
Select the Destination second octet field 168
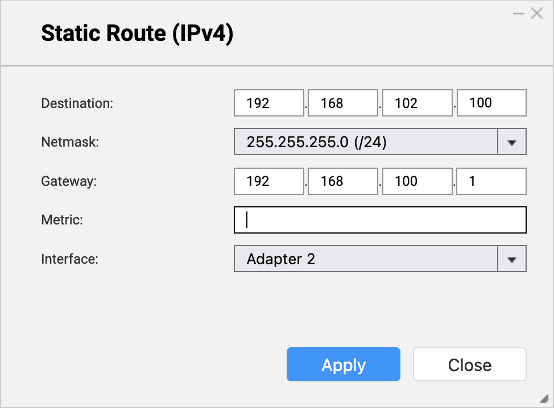coord(343,103)
